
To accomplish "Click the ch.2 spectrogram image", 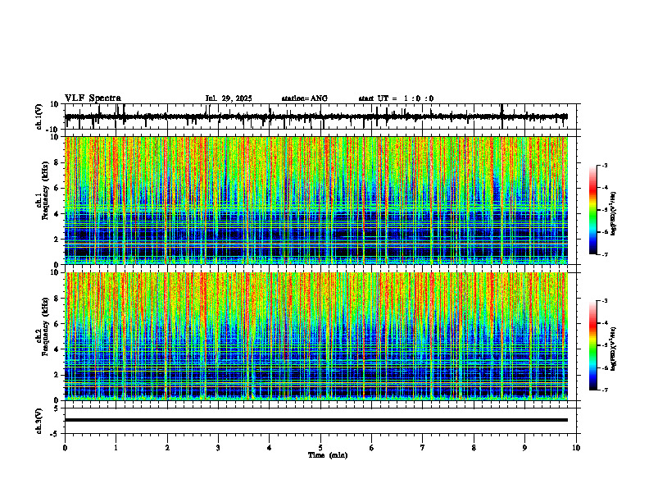I will coord(316,336).
